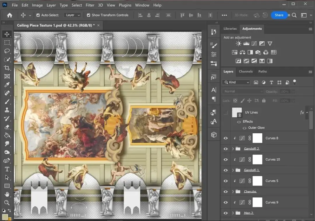Viewport: 315px width, 221px height.
Task: Close the Ceiling Piece Texture 1.psd tab
Action: (x=99, y=25)
